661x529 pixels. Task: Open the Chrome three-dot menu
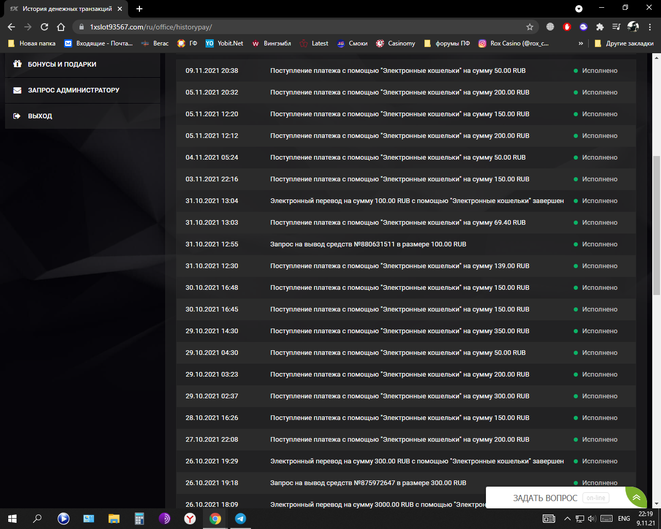tap(650, 27)
